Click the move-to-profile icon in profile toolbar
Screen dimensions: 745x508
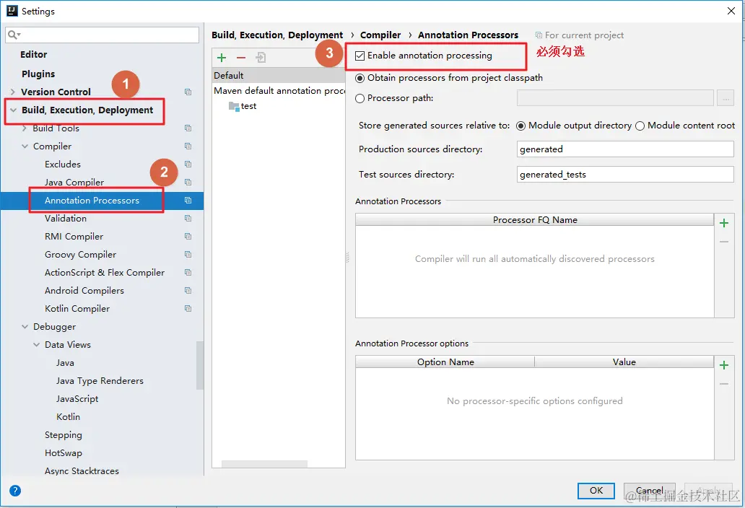point(261,58)
